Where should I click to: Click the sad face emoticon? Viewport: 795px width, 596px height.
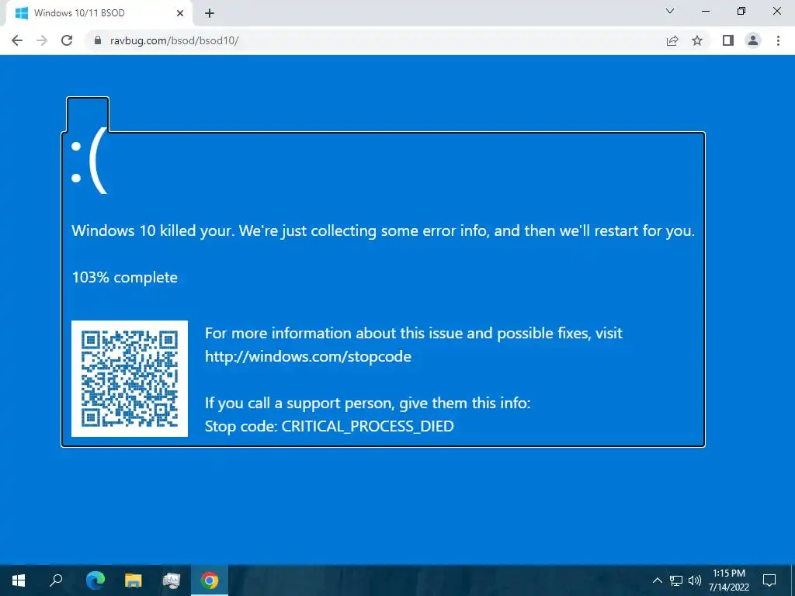pyautogui.click(x=89, y=161)
